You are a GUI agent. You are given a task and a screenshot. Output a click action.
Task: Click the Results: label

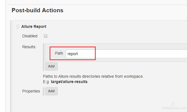(29, 47)
